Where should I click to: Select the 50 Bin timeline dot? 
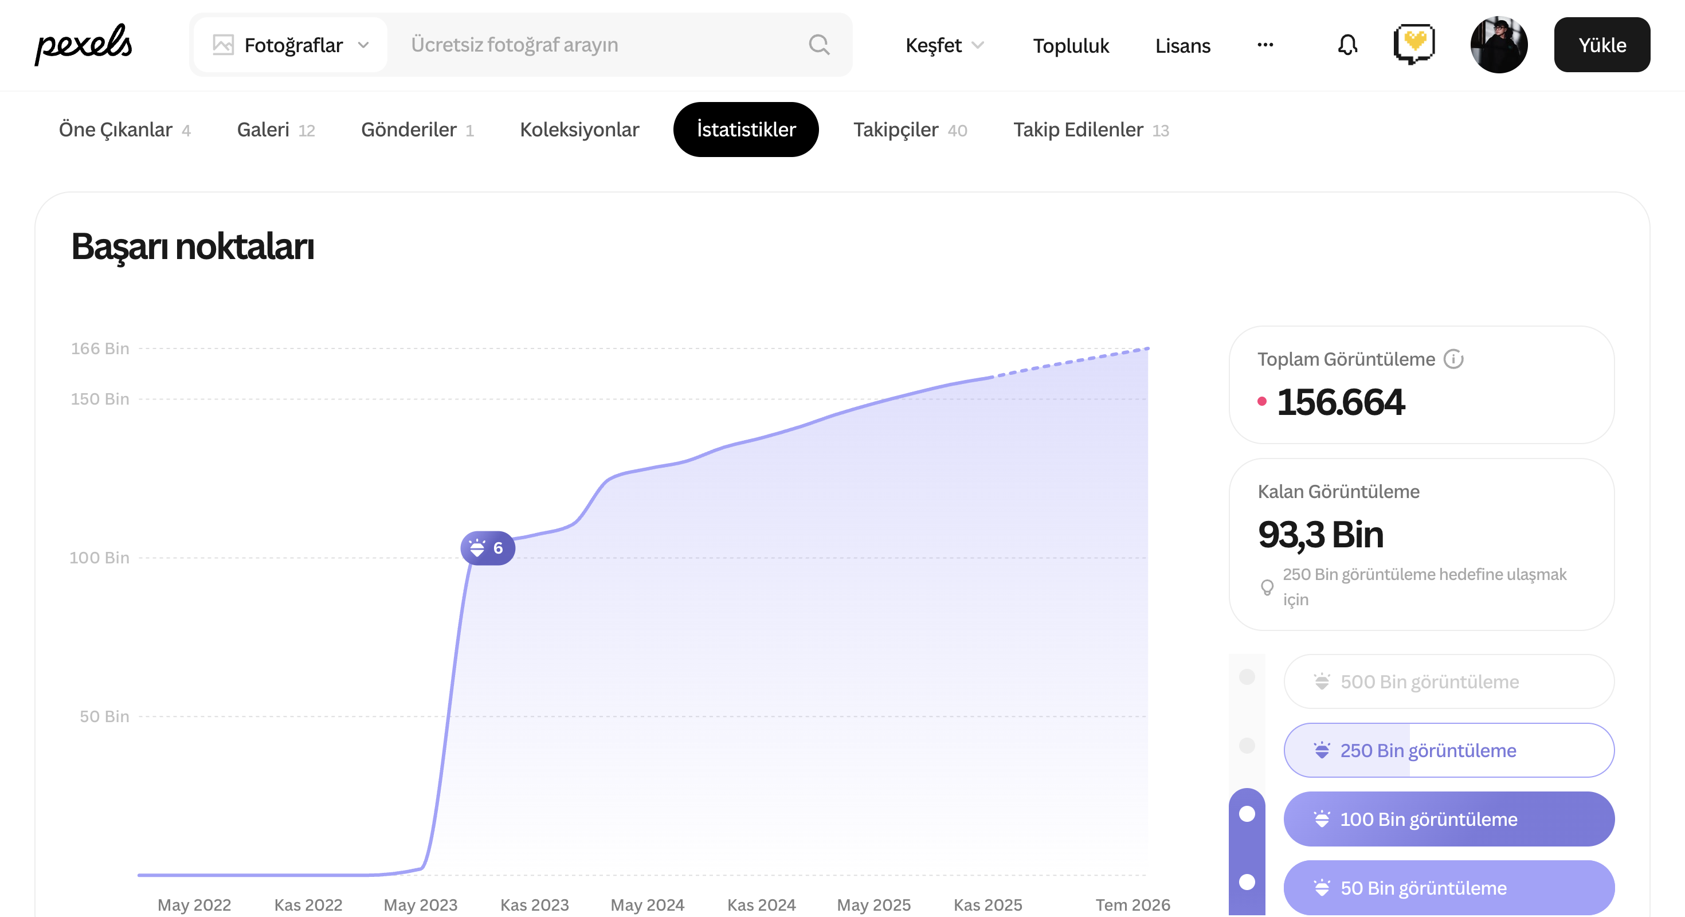coord(1247,881)
